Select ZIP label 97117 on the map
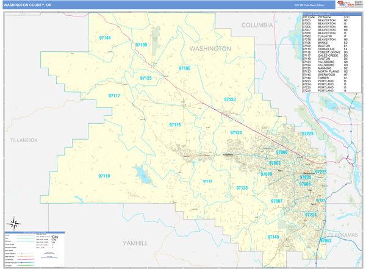Screen dimensions: 366x269 114,96
